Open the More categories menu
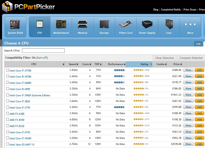The height and width of the screenshot is (148, 205). click(x=190, y=27)
